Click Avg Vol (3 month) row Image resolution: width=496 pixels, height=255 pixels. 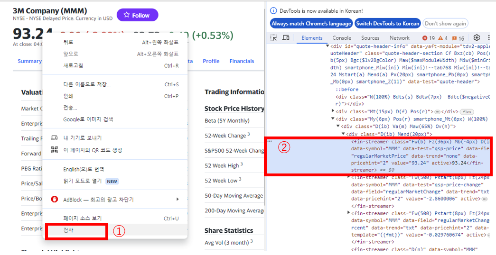234,242
